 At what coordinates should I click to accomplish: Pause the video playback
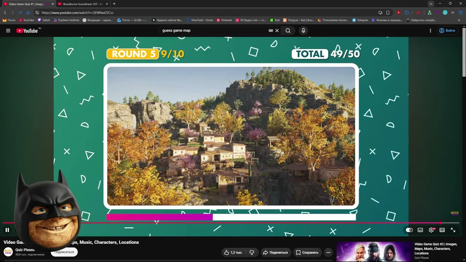tap(7, 230)
